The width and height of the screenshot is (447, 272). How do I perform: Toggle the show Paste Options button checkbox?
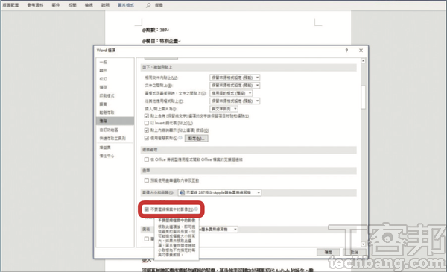tap(147, 130)
